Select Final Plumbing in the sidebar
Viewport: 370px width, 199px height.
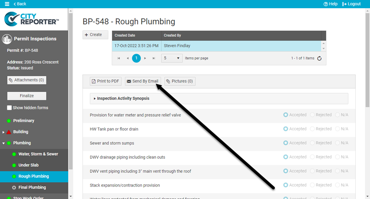tap(32, 187)
